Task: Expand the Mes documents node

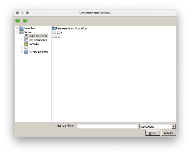Action: point(22,40)
